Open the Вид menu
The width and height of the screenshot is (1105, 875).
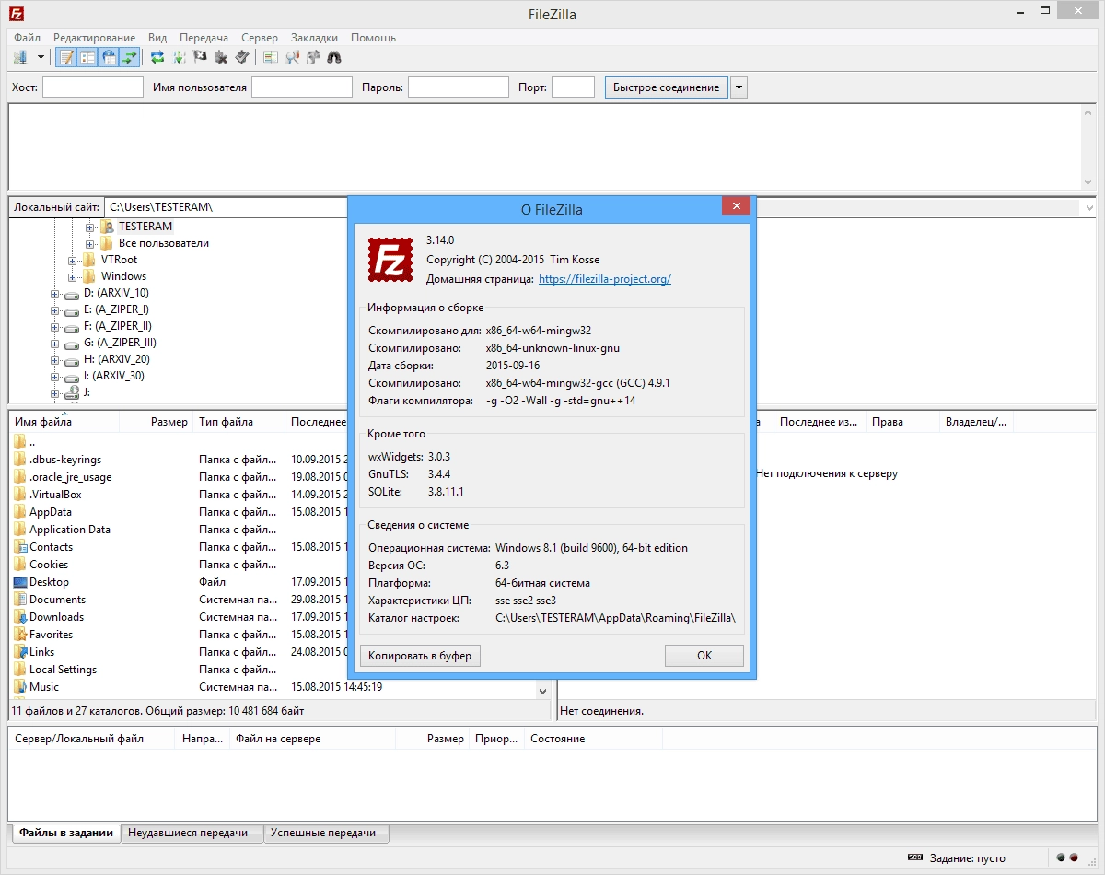(157, 38)
